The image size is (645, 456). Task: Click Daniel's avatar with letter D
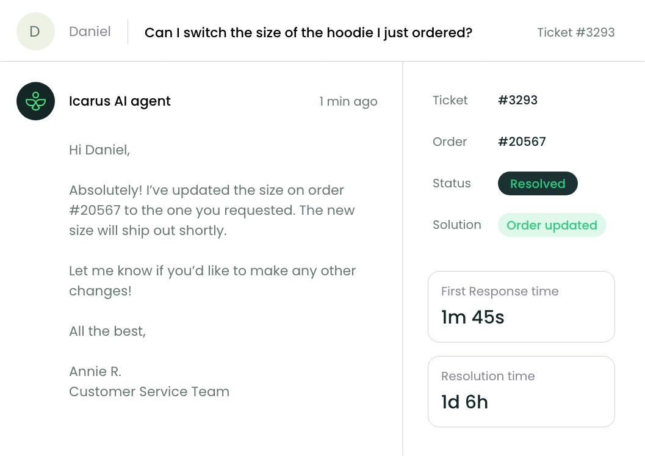coord(35,31)
